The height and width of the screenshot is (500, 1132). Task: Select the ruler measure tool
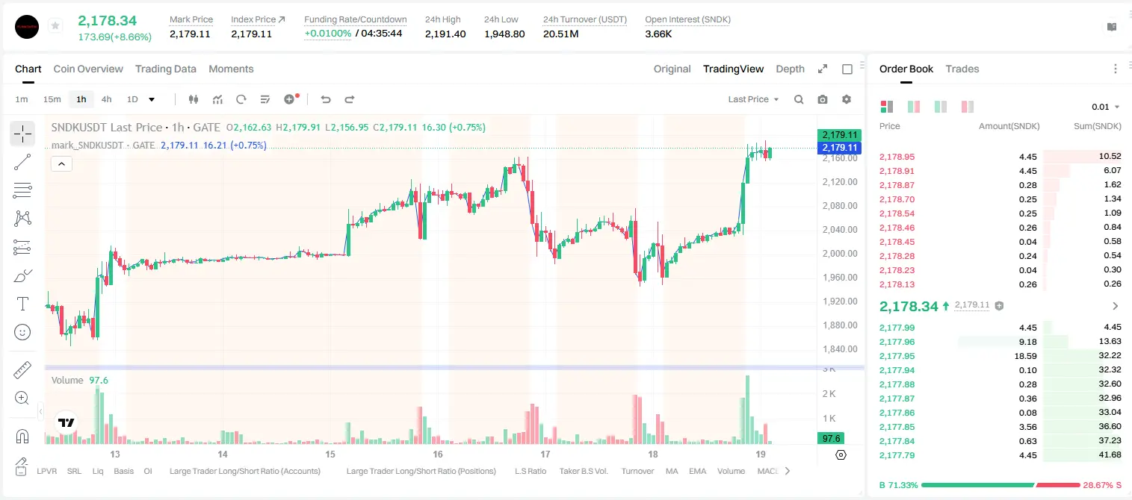pyautogui.click(x=22, y=370)
